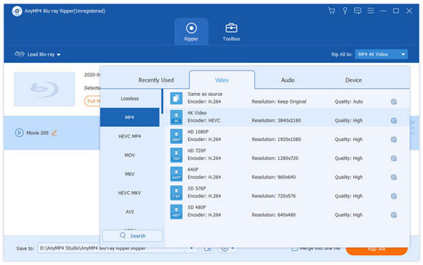Click the rename pencil next to Movie 200
Viewport: 423px width, 265px height.
coord(54,133)
